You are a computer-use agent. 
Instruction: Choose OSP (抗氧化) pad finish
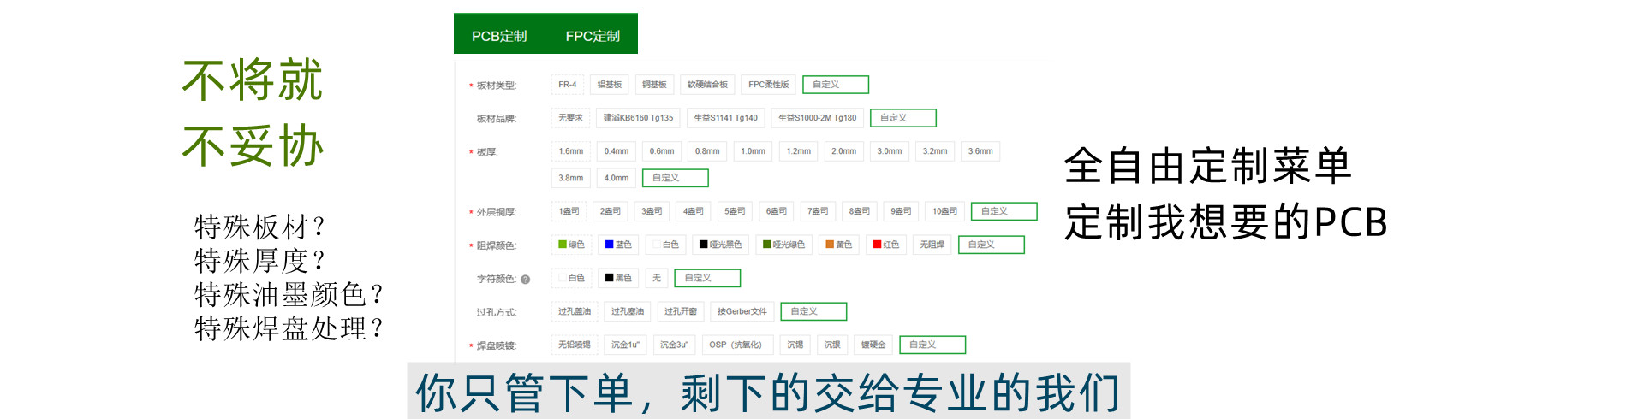click(736, 345)
